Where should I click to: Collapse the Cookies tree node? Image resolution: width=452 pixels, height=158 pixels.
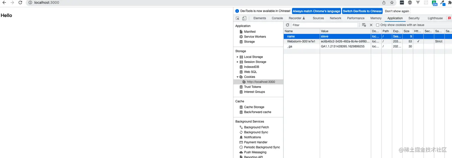pyautogui.click(x=238, y=77)
